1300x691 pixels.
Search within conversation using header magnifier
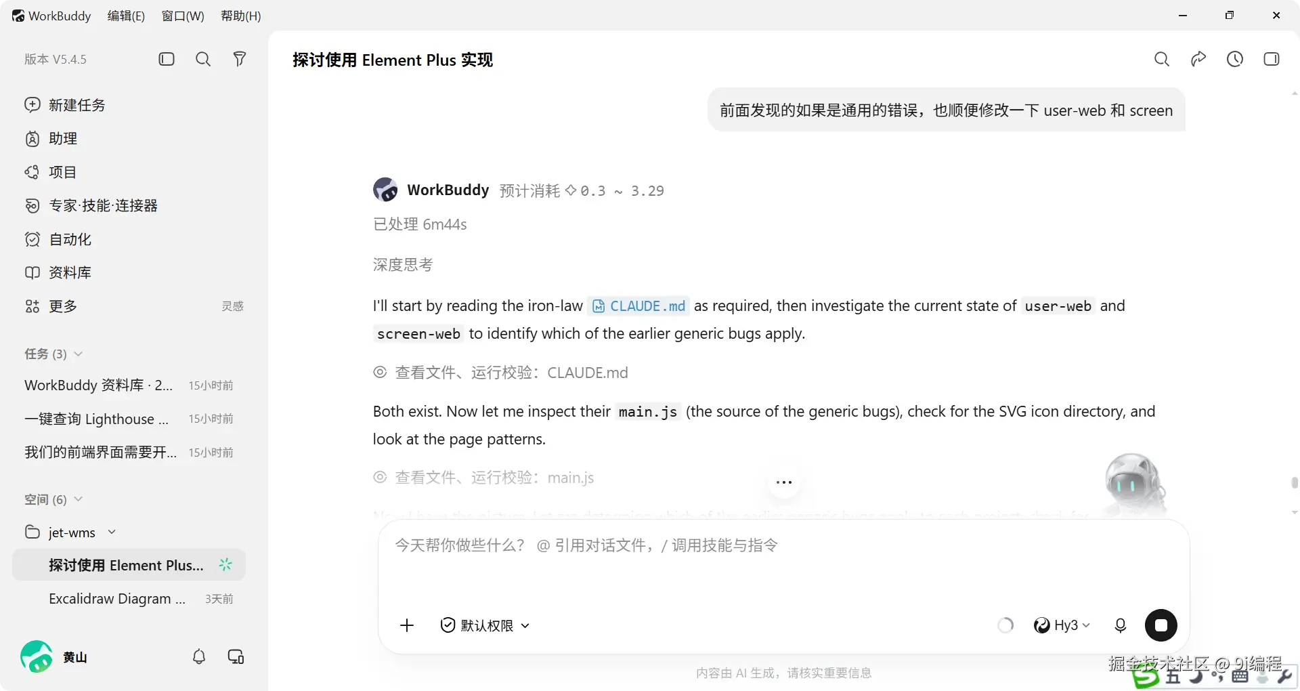1162,60
